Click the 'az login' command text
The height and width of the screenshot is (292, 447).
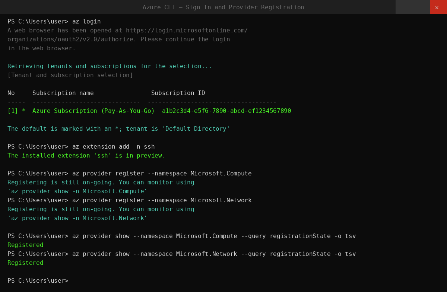coord(86,22)
